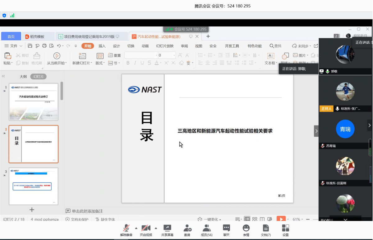Click 单击此处添加备注 notes field

pyautogui.click(x=87, y=211)
